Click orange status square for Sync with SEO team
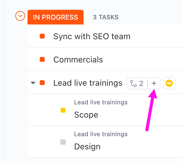The width and height of the screenshot is (183, 161). pos(42,36)
